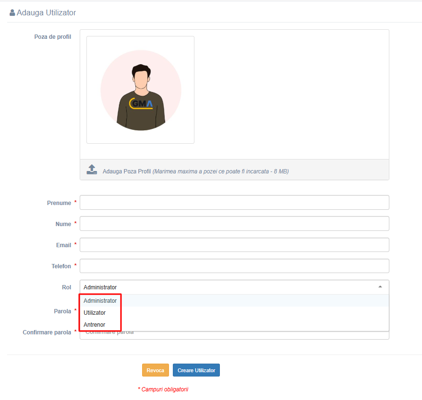422x400 pixels.
Task: Select Administrator from the role list
Action: coord(234,301)
